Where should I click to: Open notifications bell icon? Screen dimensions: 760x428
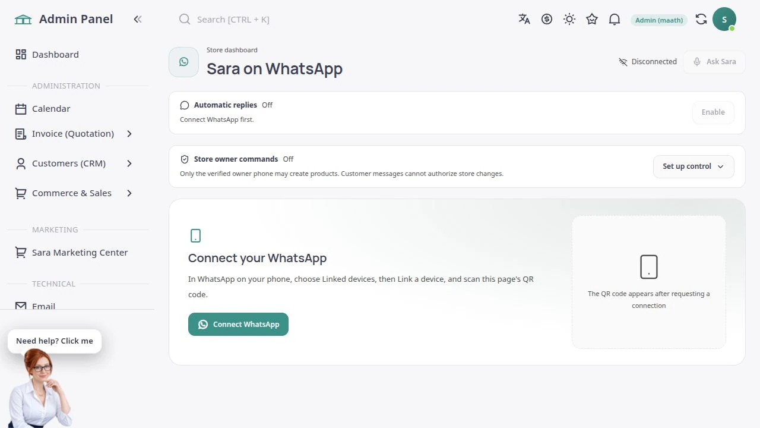pos(615,19)
